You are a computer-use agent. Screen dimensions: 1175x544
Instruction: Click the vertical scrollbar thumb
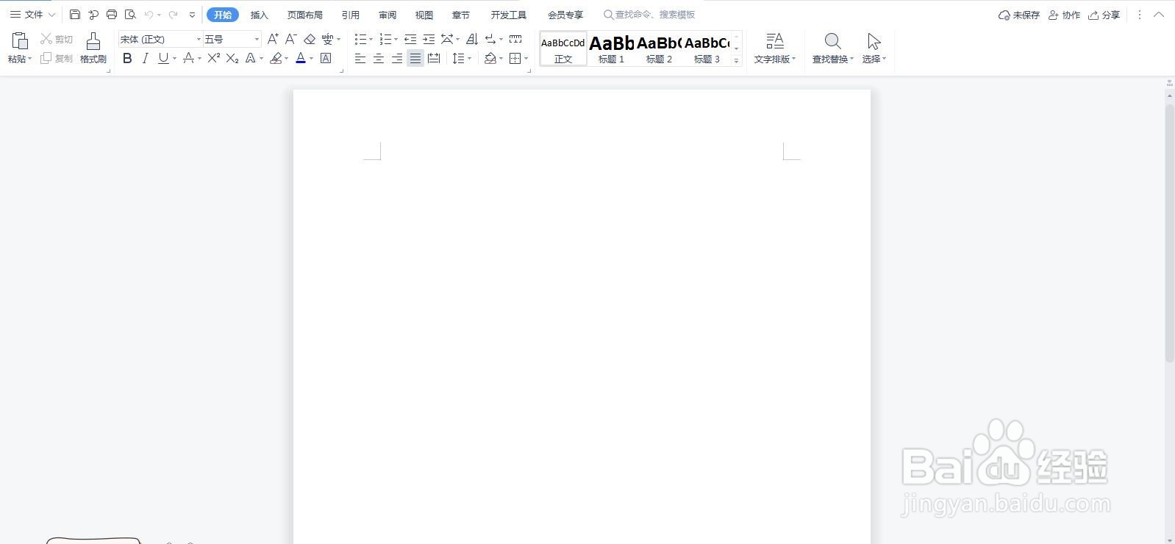click(x=1170, y=233)
